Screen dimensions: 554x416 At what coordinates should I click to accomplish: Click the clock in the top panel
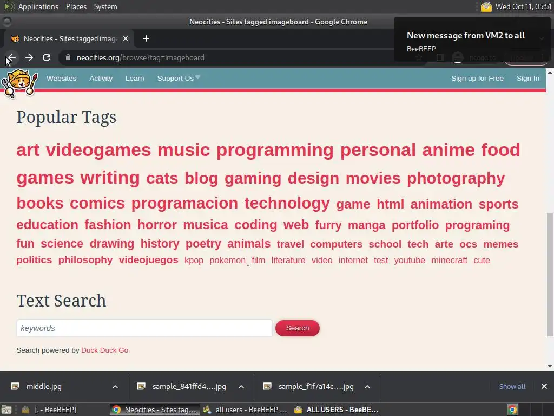524,6
